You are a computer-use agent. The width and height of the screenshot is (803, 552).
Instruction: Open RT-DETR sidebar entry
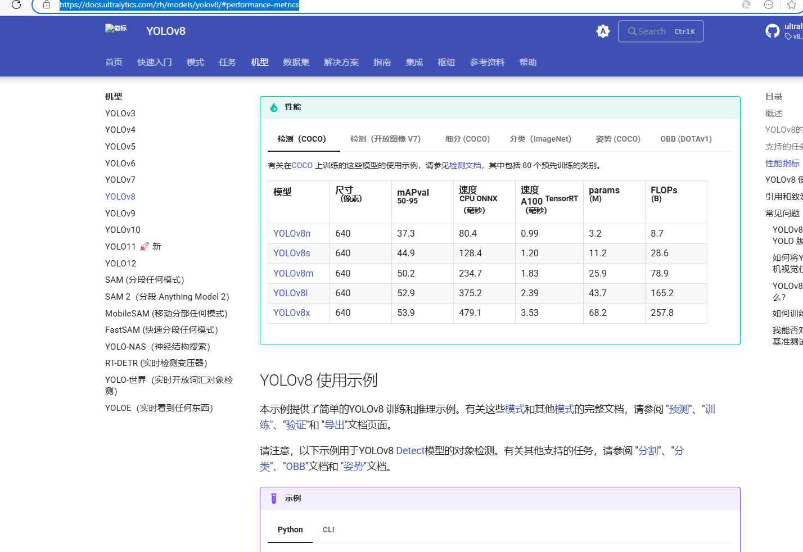[x=156, y=363]
